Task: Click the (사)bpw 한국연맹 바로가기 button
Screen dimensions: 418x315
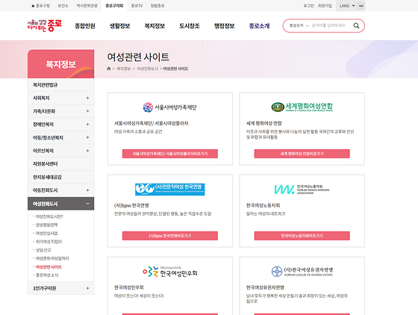Action: [170, 236]
